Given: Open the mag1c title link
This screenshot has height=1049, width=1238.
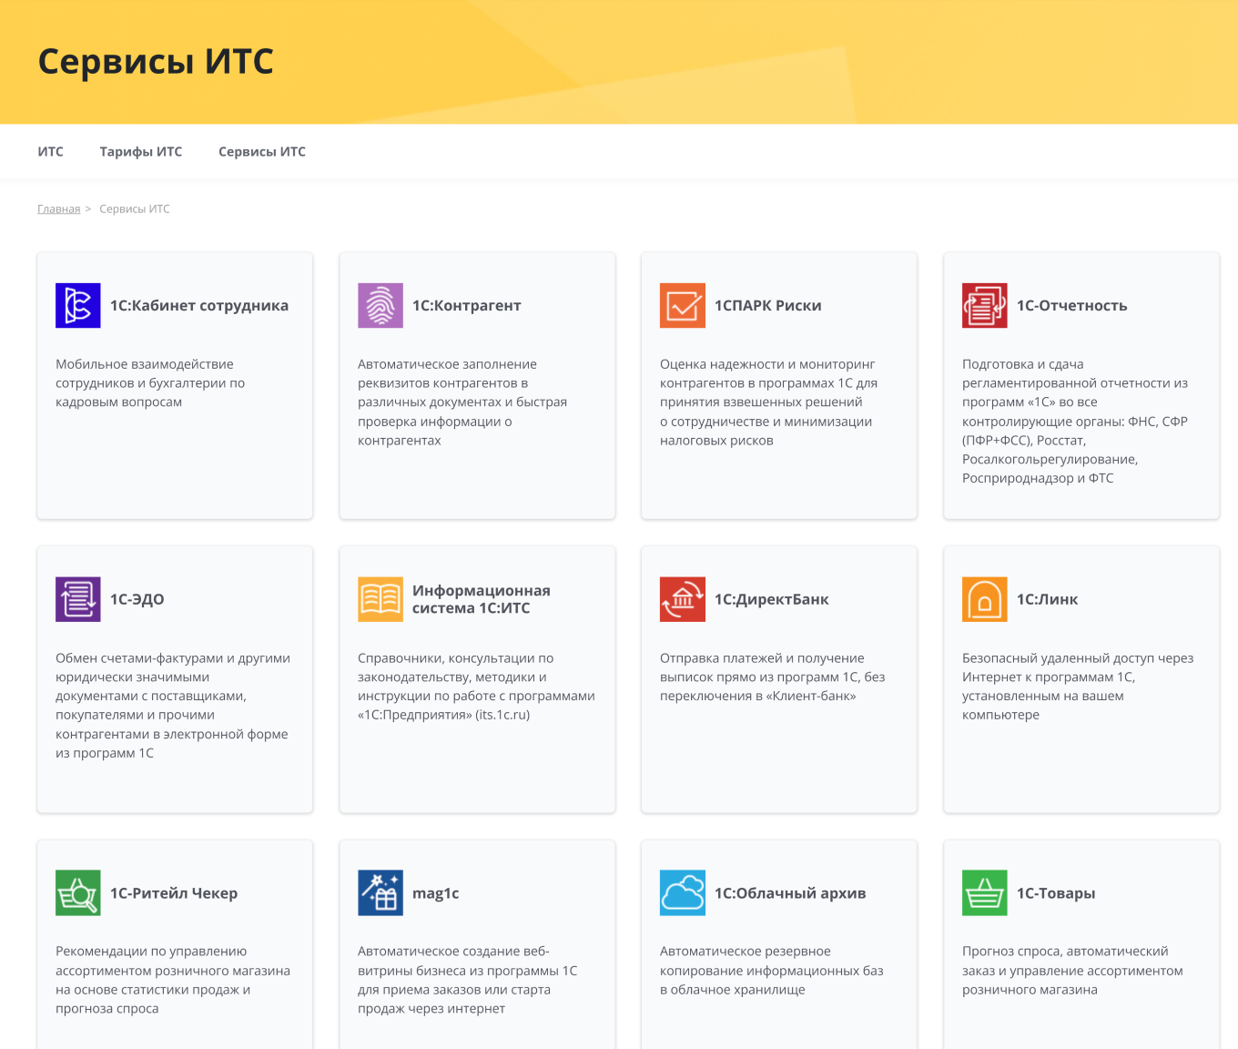Looking at the screenshot, I should [436, 893].
